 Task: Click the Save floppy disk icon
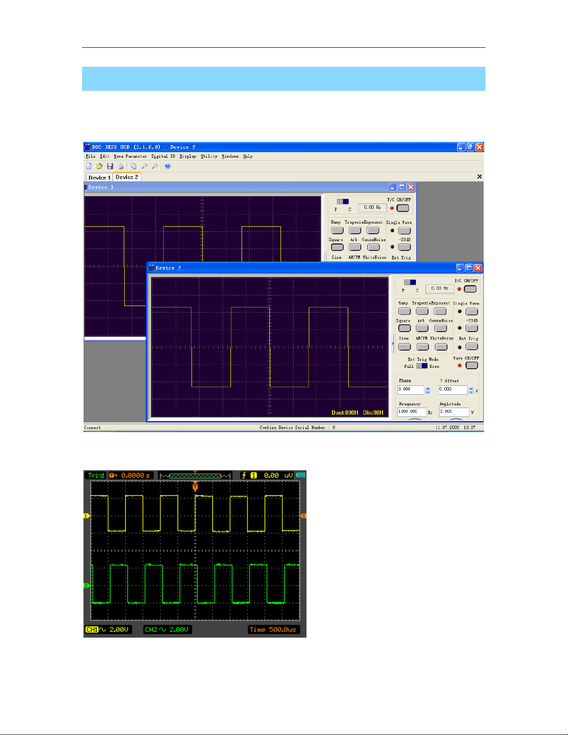[x=110, y=166]
